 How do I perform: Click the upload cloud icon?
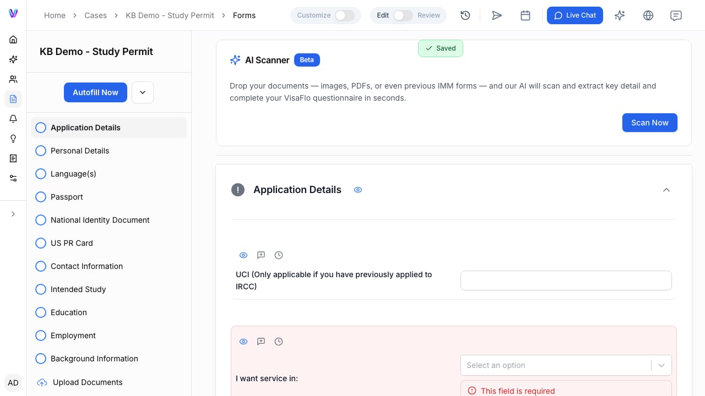(41, 382)
